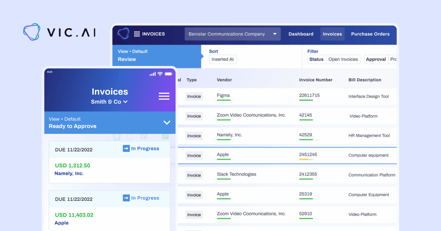Click the Invoice badge in invoice 2451245 row

(x=194, y=155)
